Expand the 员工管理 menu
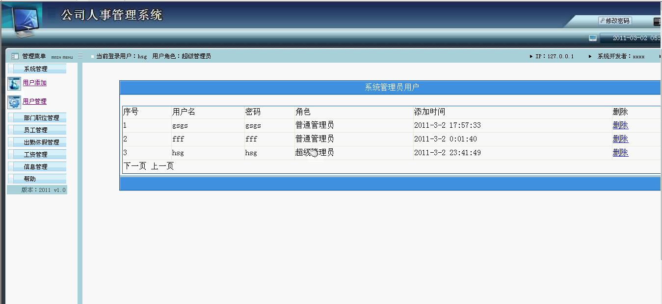The height and width of the screenshot is (304, 662). [x=37, y=130]
